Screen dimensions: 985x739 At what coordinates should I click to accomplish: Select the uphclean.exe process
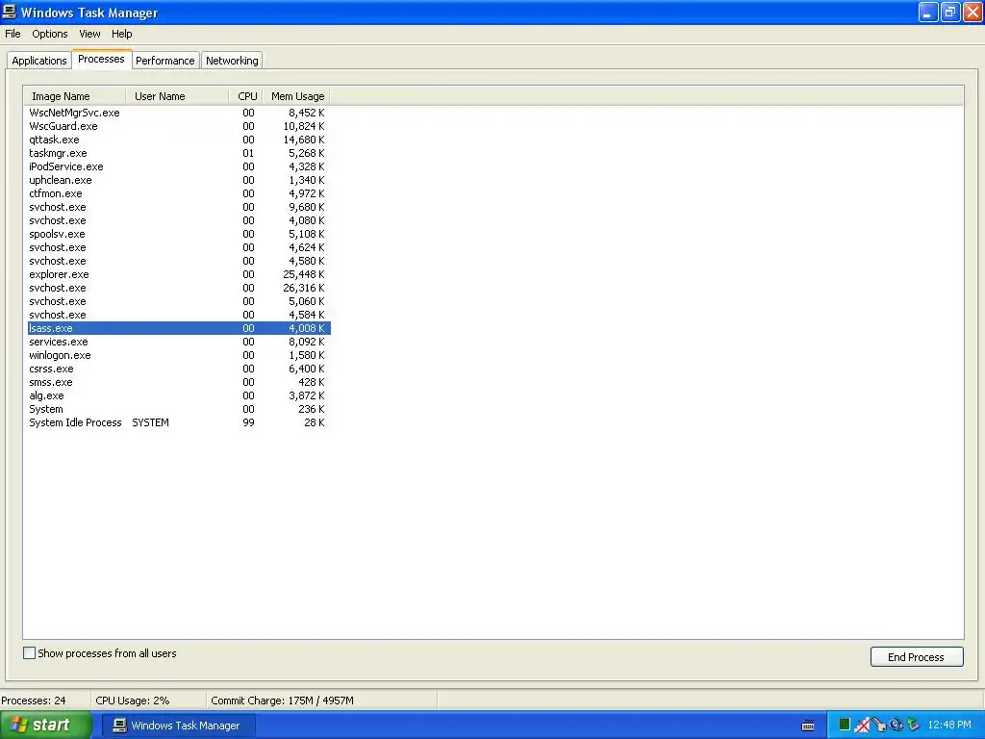[178, 180]
